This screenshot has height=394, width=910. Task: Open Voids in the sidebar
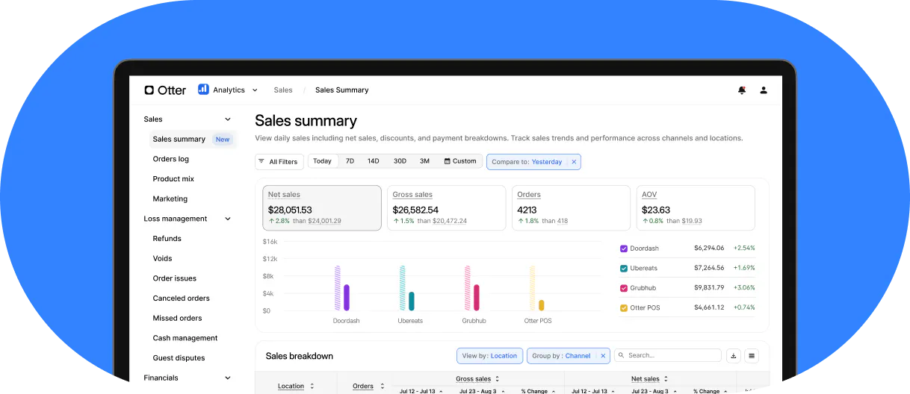coord(163,259)
